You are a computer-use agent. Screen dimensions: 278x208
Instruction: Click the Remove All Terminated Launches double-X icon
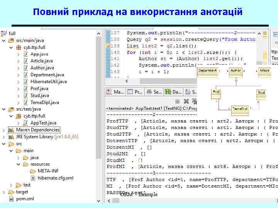click(195, 101)
